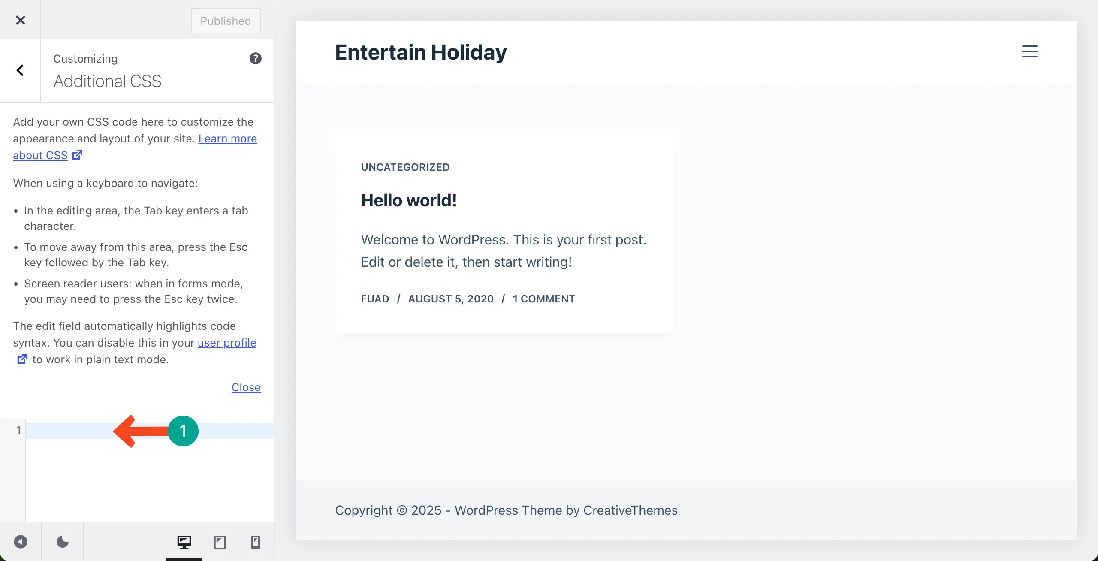Switch to mobile preview mode
This screenshot has width=1098, height=561.
pyautogui.click(x=255, y=542)
